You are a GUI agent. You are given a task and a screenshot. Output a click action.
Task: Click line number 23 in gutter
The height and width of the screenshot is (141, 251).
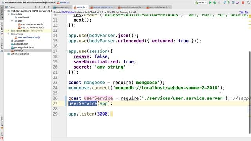[55, 83]
